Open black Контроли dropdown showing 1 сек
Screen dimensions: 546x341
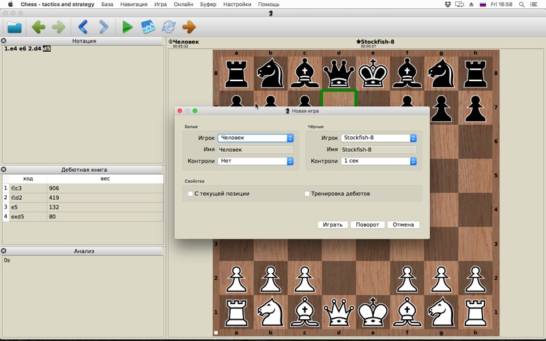tap(379, 161)
